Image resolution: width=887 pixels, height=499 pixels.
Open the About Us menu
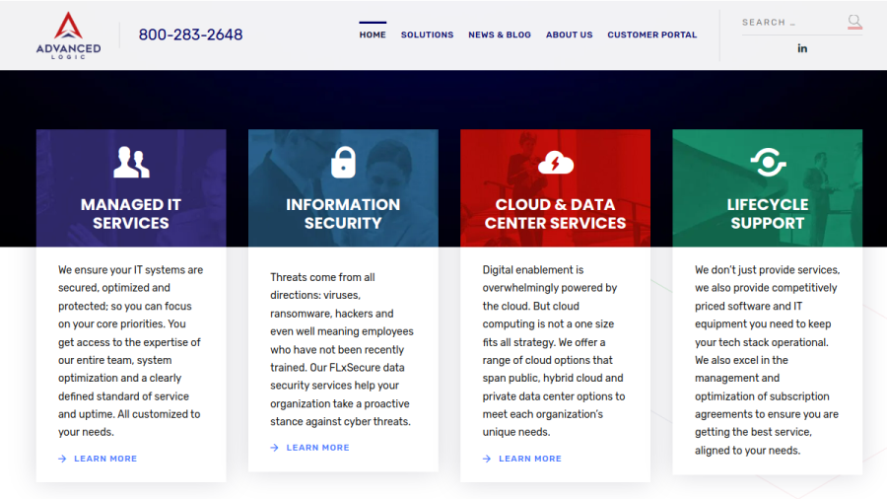point(569,35)
